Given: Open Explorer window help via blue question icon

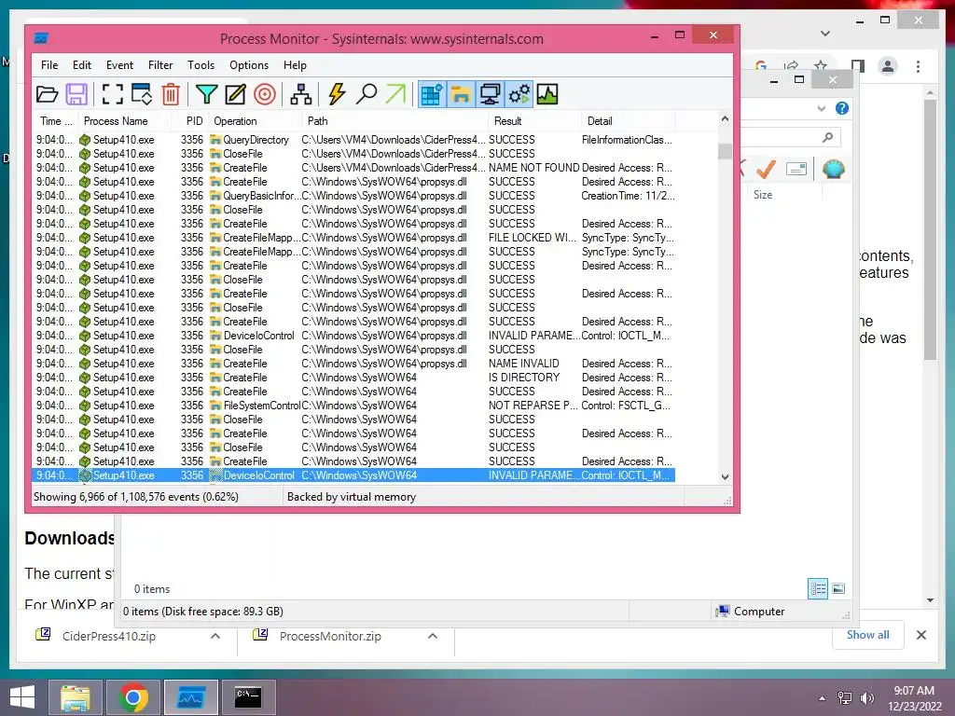Looking at the screenshot, I should coord(842,108).
